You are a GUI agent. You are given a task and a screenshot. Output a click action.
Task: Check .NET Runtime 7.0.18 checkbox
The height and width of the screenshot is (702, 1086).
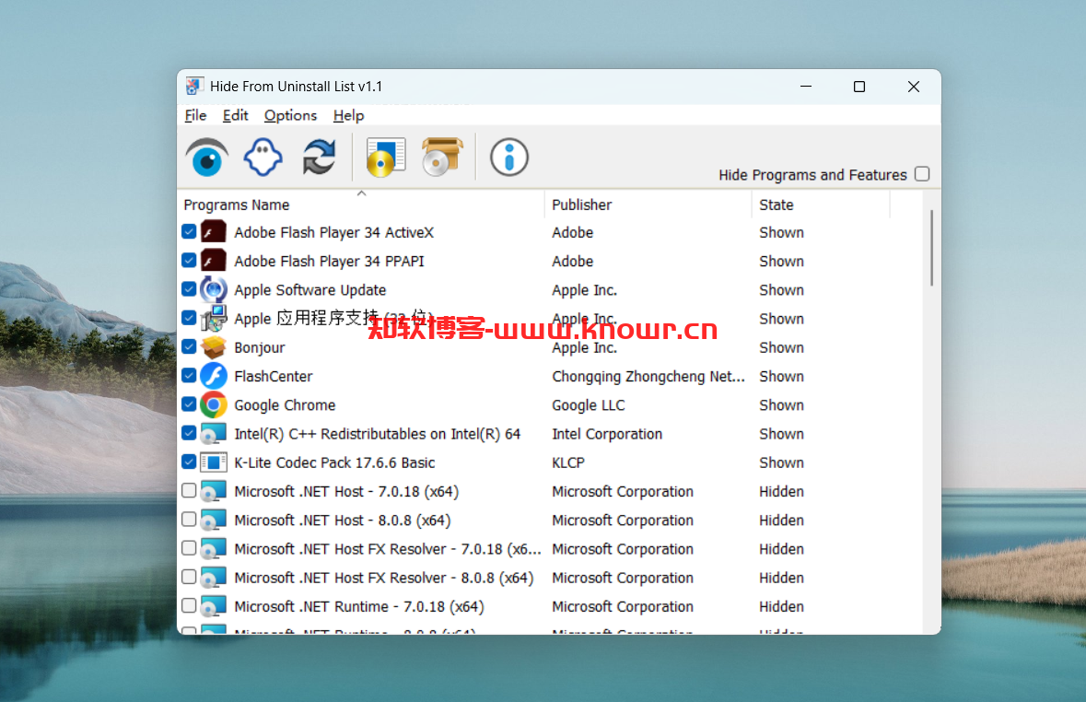[189, 605]
